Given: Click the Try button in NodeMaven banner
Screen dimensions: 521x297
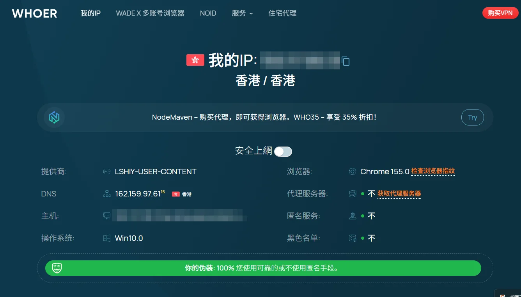Looking at the screenshot, I should (473, 117).
